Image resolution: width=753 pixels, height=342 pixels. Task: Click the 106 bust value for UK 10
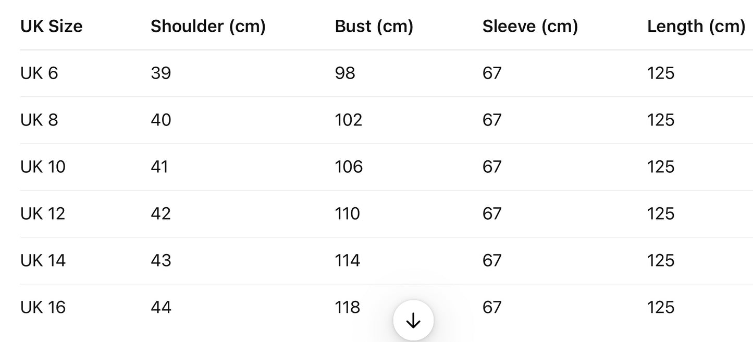pyautogui.click(x=349, y=167)
